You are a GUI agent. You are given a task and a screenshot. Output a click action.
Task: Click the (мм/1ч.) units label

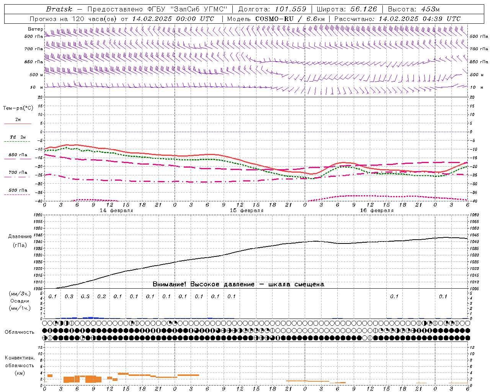[x=20, y=308]
